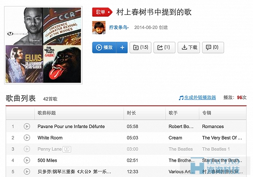Click the MV icon next to Penny Lane

[67, 149]
